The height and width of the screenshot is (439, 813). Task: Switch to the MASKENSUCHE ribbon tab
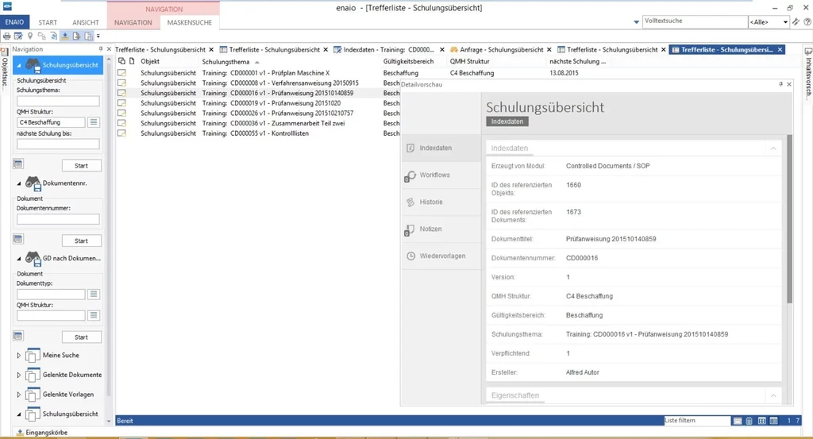(x=189, y=22)
